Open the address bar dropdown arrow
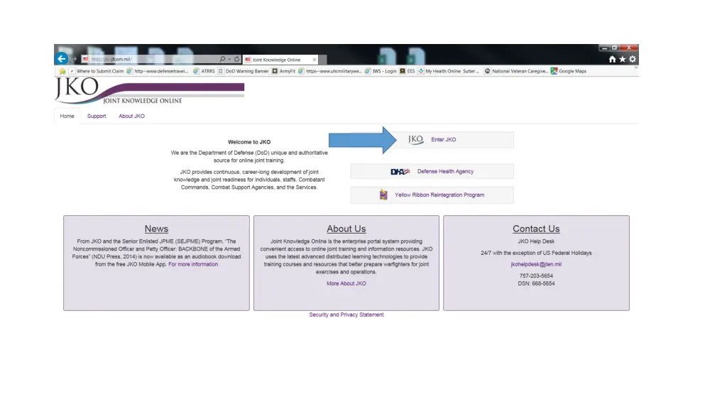Screen dimensions: 727x409 pos(229,60)
